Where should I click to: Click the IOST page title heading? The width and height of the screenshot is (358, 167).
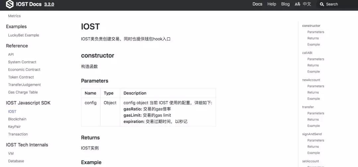point(90,27)
